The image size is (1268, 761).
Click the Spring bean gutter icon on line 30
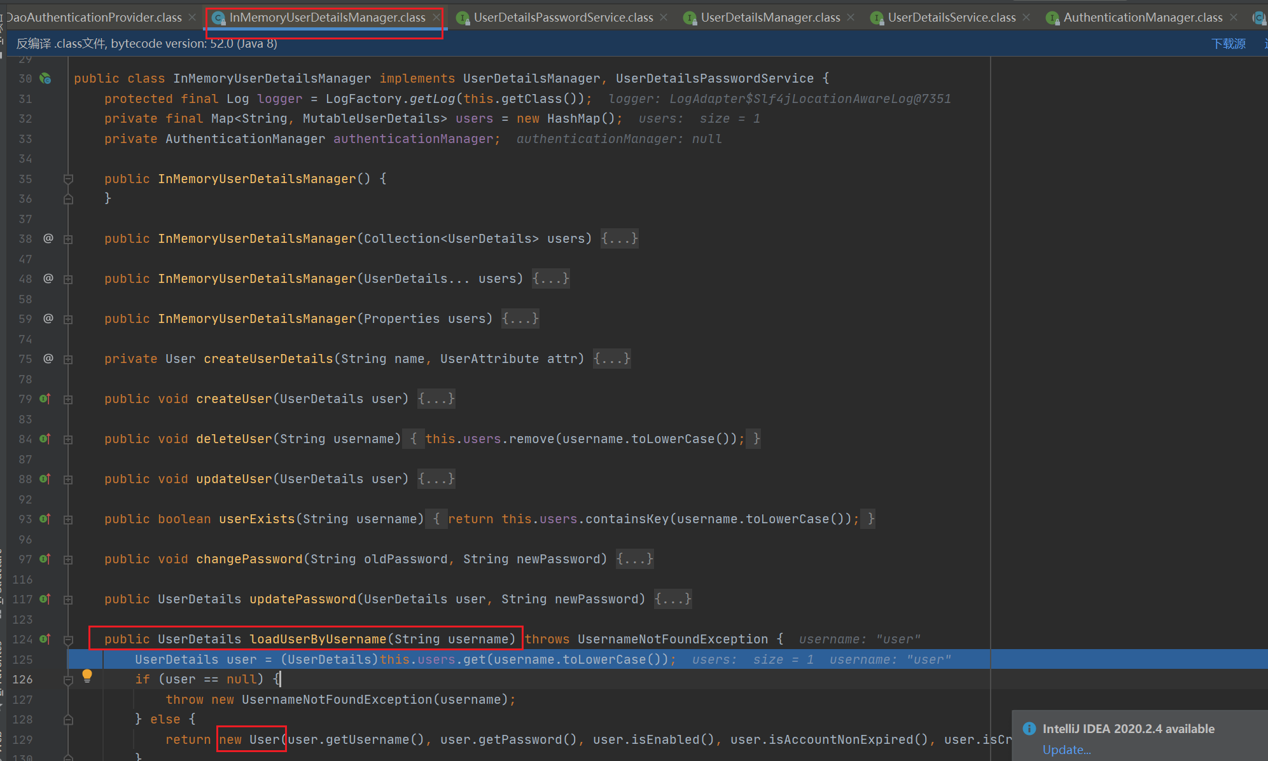(45, 78)
